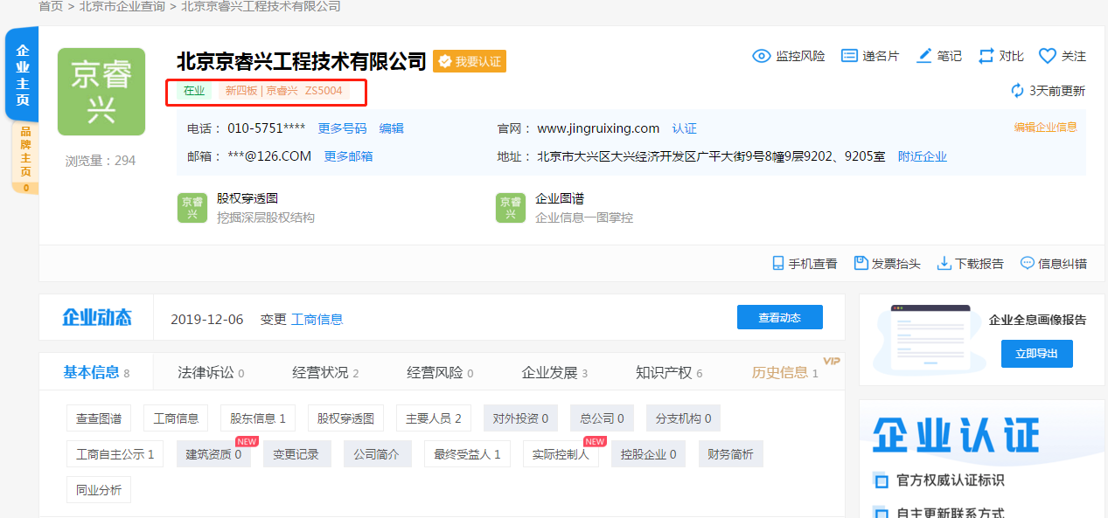This screenshot has width=1108, height=518.
Task: Open 工商信息 link in 企业动态
Action: point(317,319)
